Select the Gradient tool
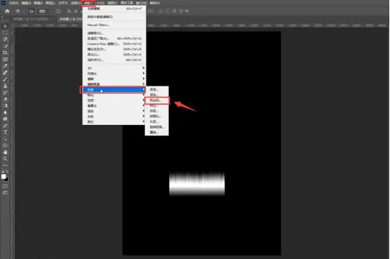This screenshot has width=390, height=259. coord(5,106)
